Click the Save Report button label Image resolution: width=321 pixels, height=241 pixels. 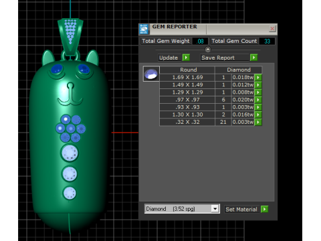tap(218, 58)
